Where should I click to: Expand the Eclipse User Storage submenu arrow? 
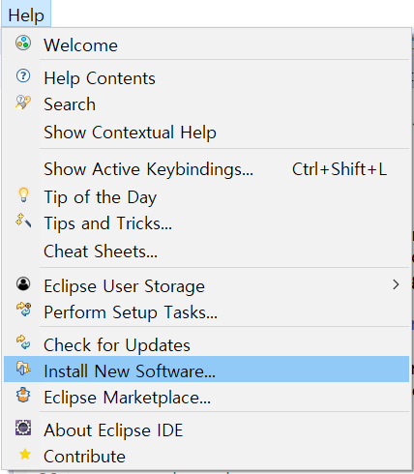tap(396, 284)
